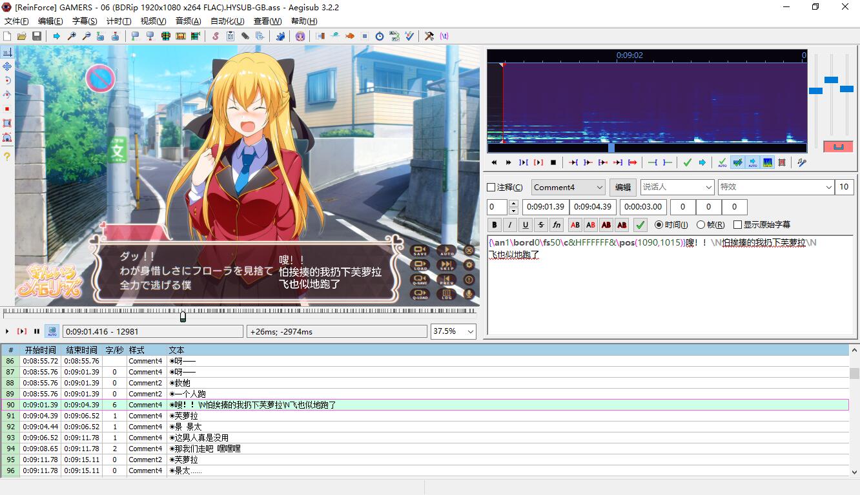Open the 视频 Video menu

pyautogui.click(x=153, y=21)
